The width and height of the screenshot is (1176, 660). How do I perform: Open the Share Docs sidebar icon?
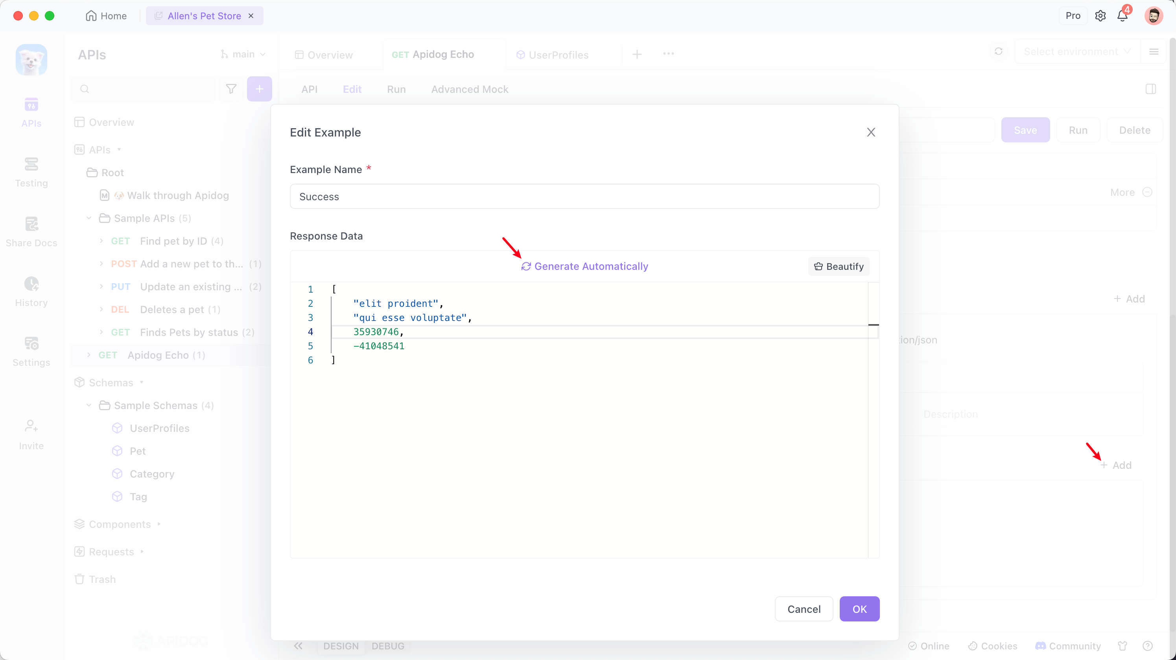31,232
